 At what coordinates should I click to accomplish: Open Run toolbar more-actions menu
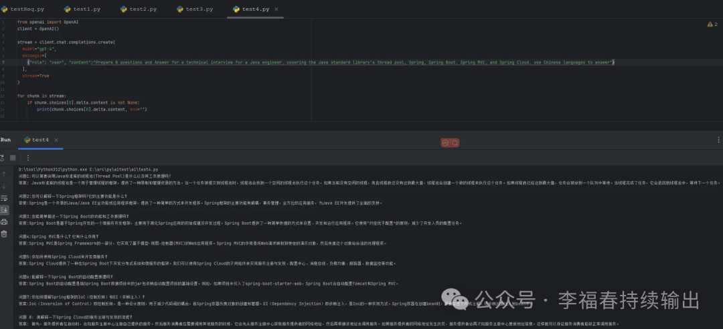click(27, 158)
